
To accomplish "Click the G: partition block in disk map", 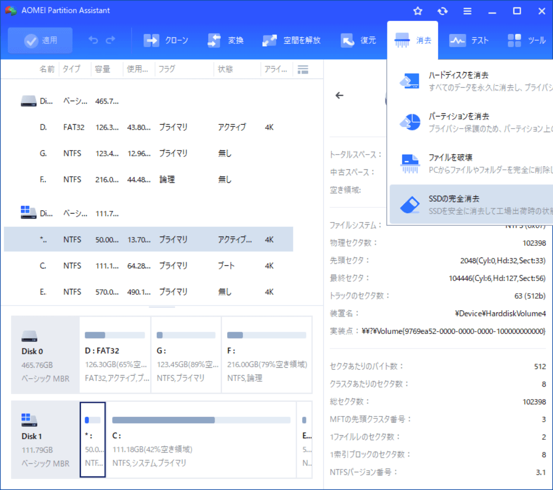I will point(186,355).
